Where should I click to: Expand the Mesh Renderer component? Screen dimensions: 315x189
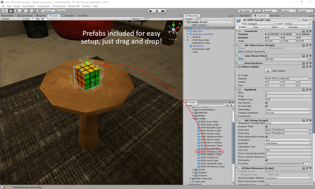tap(237, 63)
